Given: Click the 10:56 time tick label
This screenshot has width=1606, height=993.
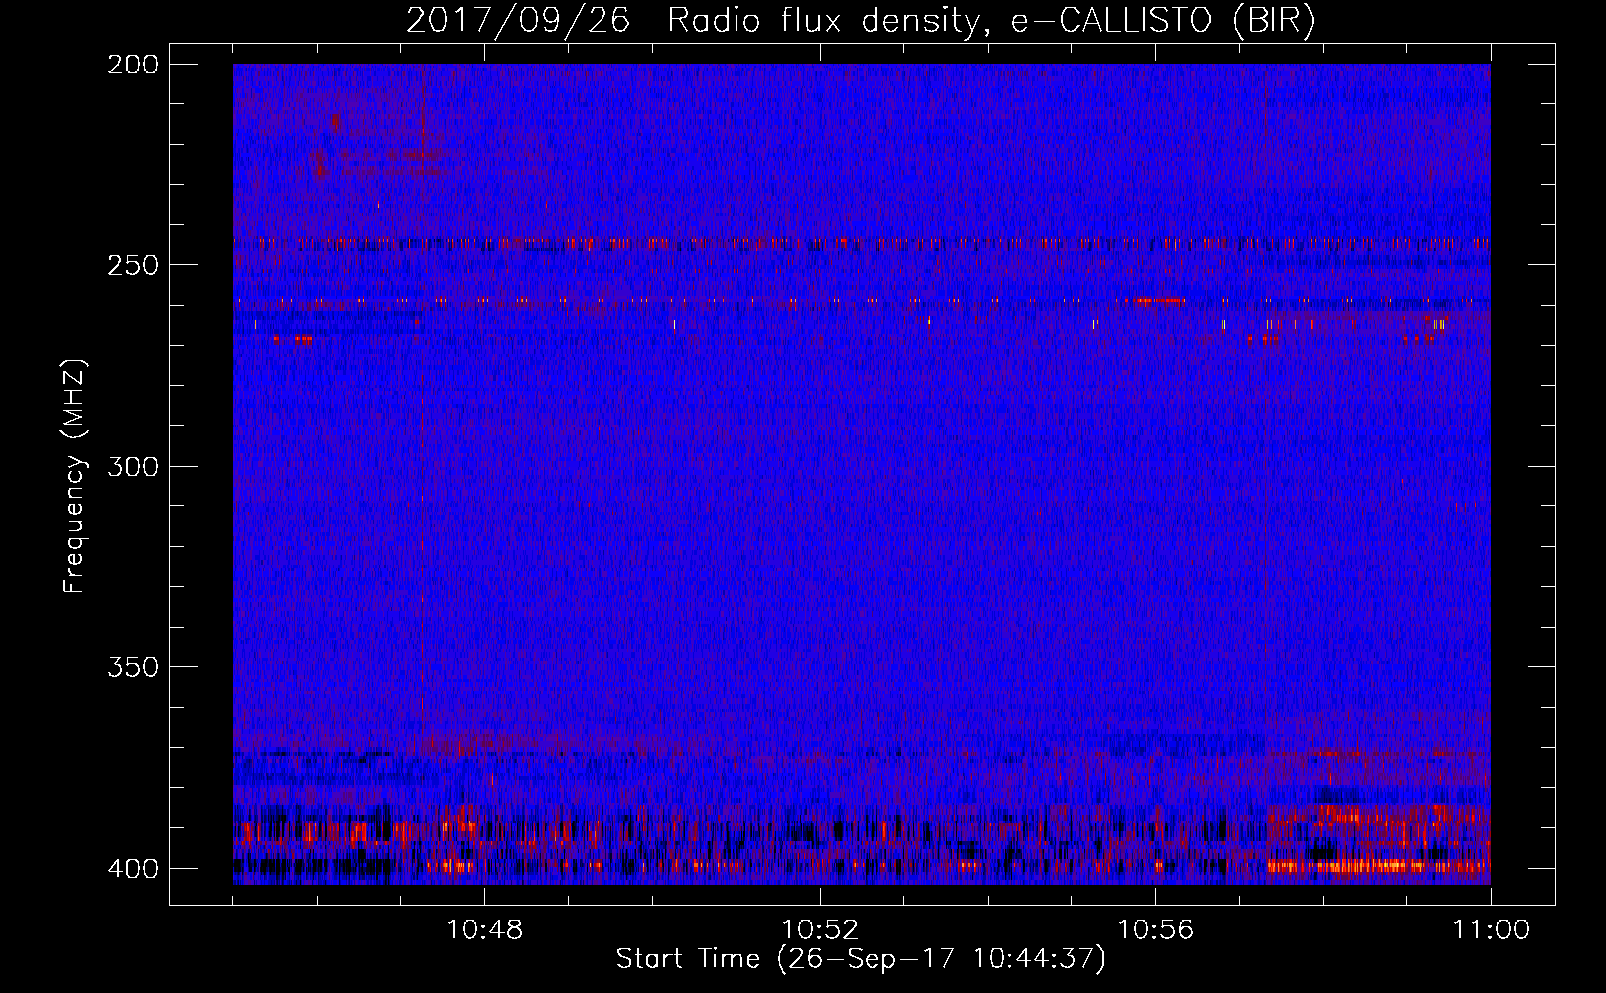Looking at the screenshot, I should point(1155,930).
